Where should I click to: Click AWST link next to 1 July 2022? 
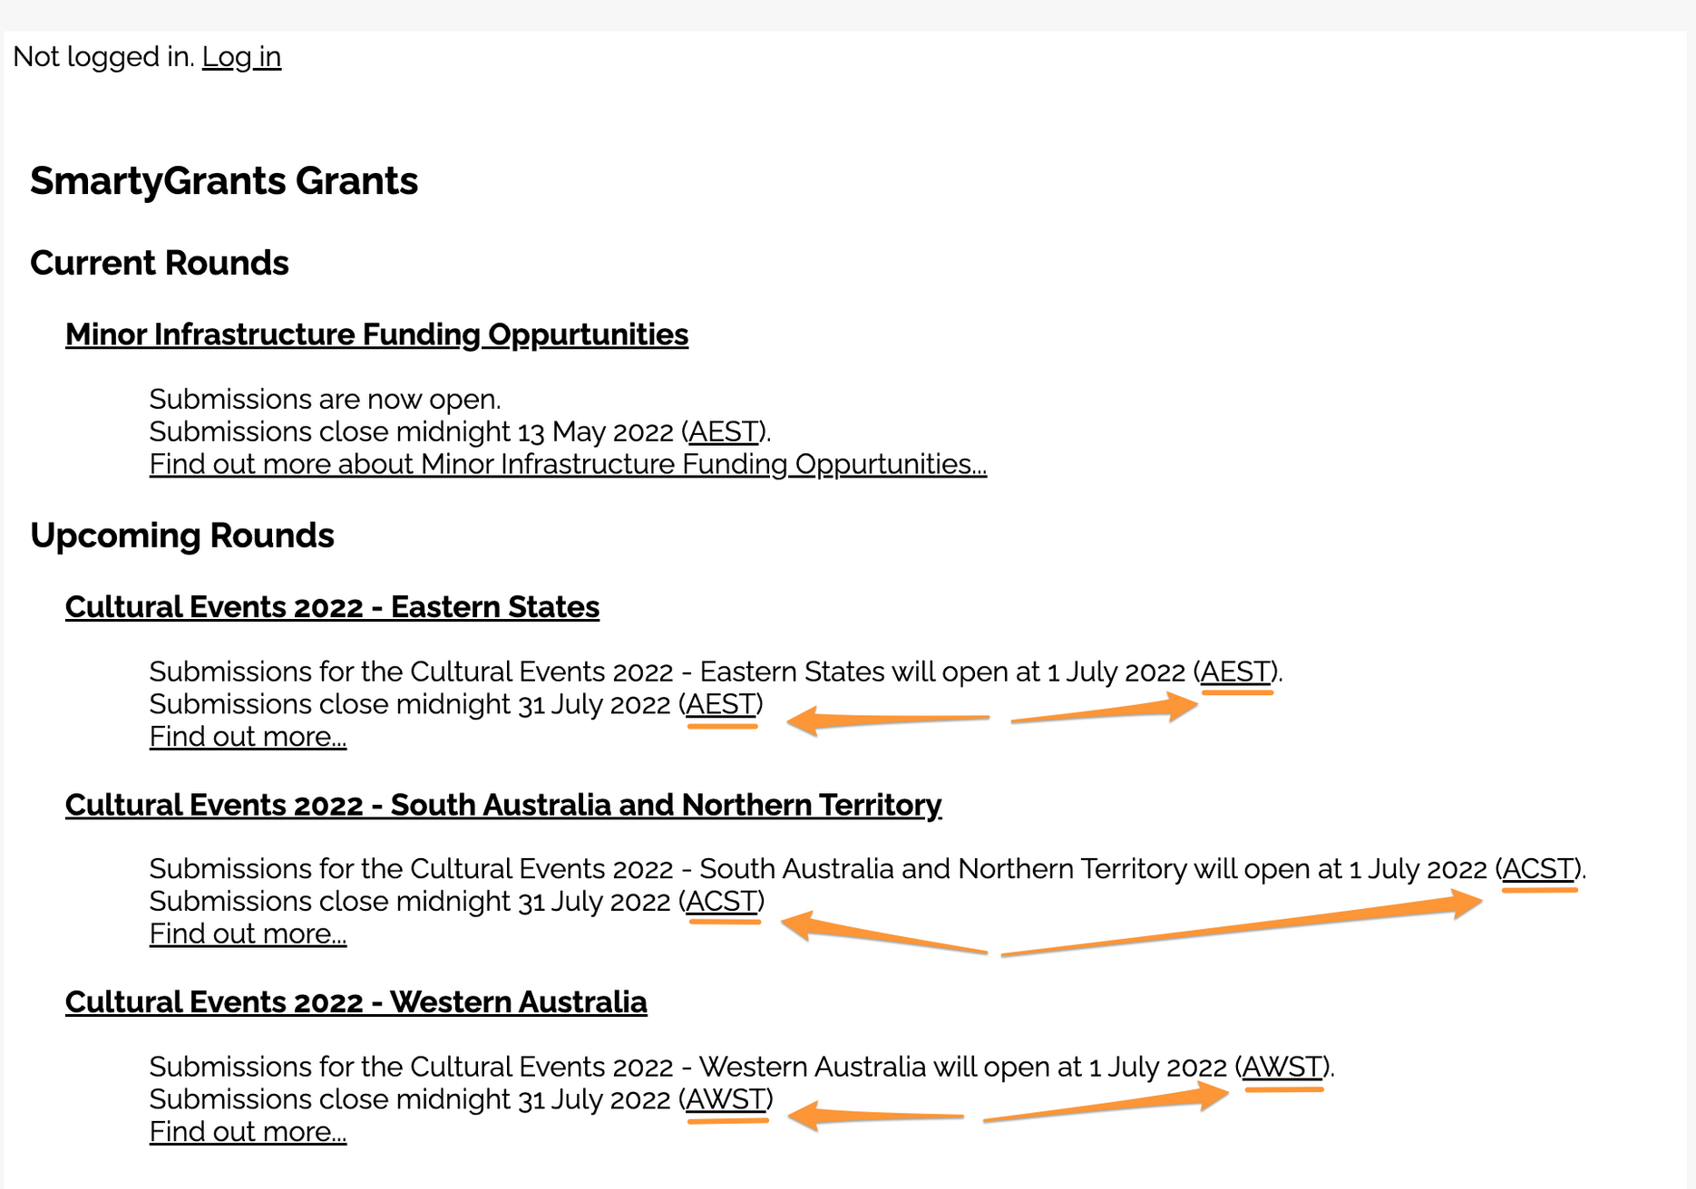pos(1282,1067)
